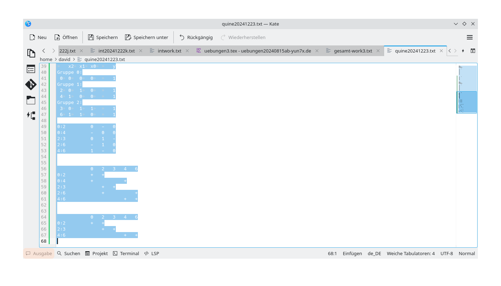Toggle the Ausgabe output panel
Image resolution: width=501 pixels, height=286 pixels.
38,253
